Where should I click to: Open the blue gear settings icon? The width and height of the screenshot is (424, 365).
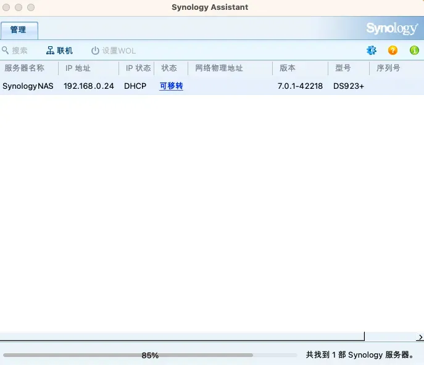tap(372, 51)
